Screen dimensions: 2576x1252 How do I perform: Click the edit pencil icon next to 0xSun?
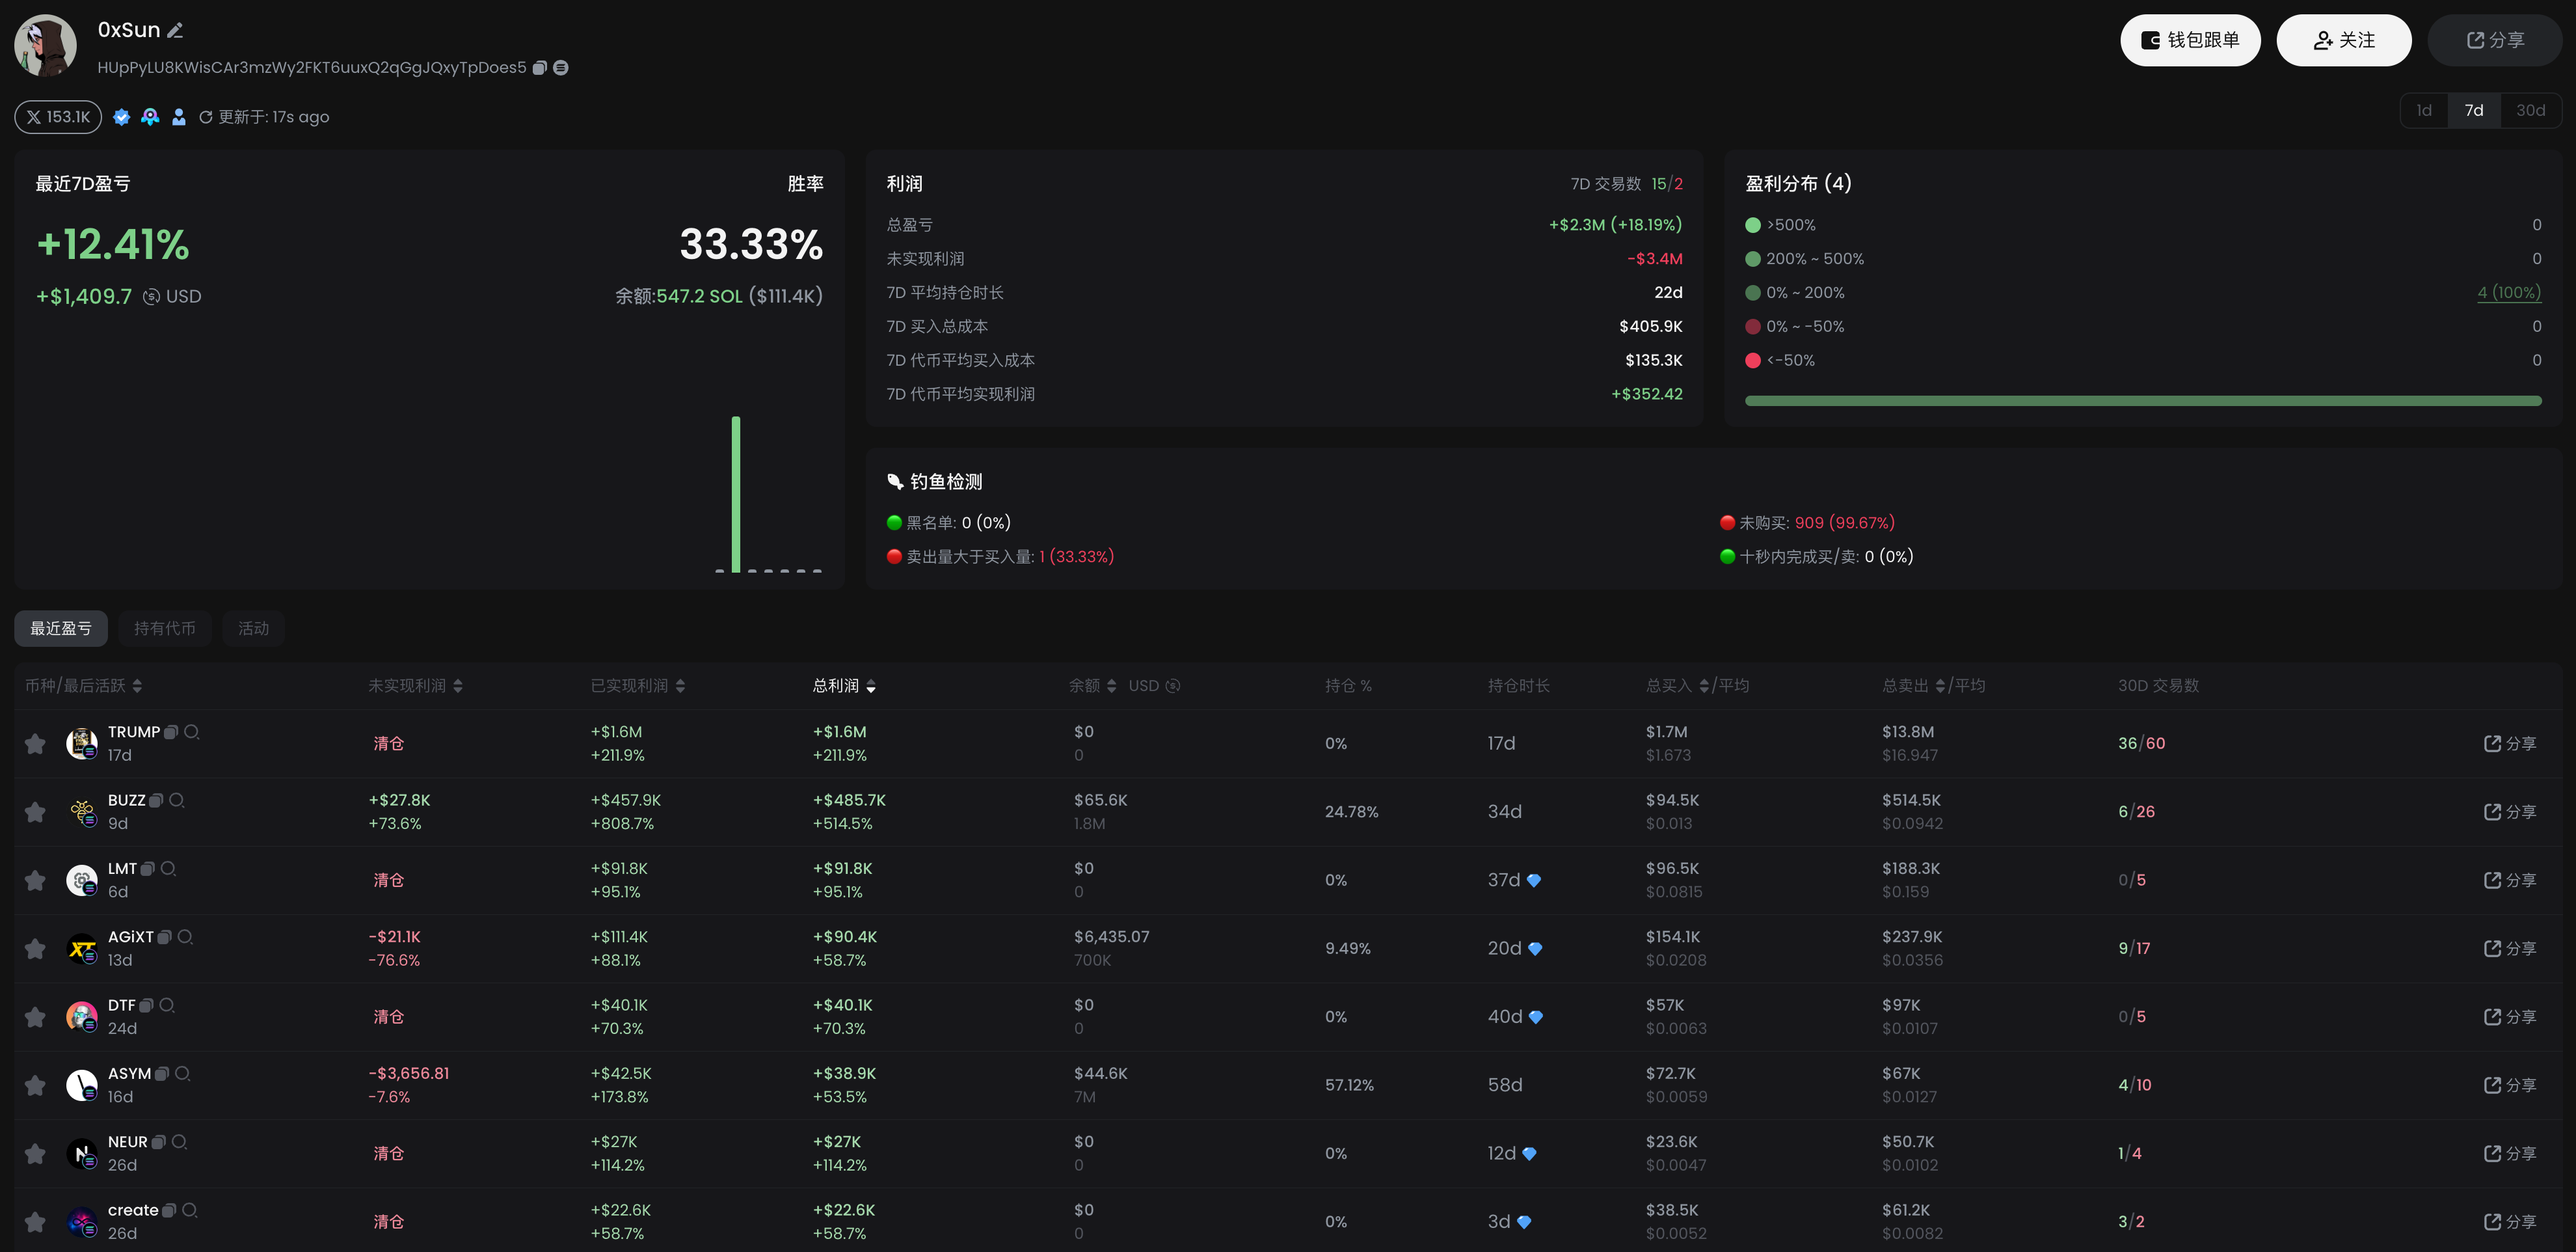click(x=175, y=31)
